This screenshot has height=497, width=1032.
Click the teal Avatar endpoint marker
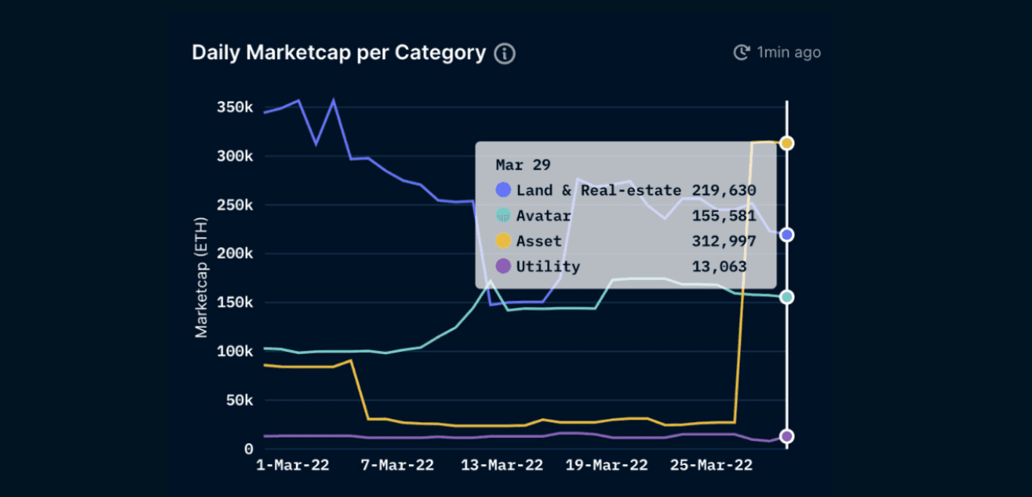[786, 297]
